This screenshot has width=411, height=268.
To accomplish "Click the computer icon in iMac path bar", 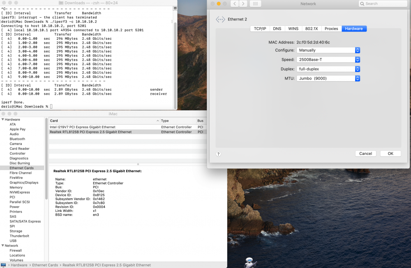I will coord(3,265).
